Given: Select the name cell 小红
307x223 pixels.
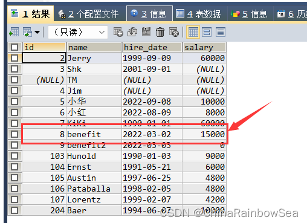Looking at the screenshot, I should click(x=94, y=112).
